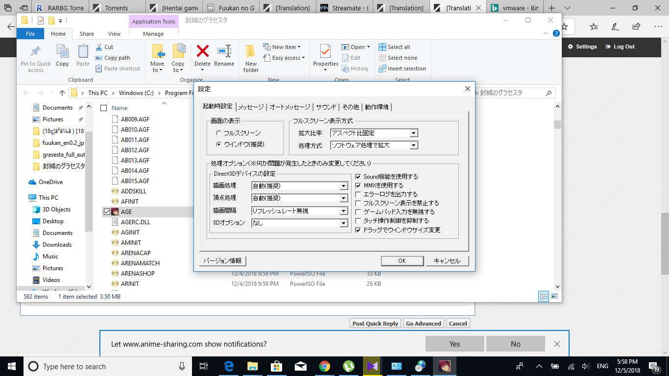The height and width of the screenshot is (376, 669).
Task: Click the Pin to Quick access icon
Action: 36,51
